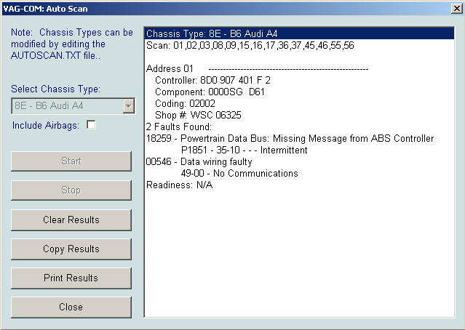The width and height of the screenshot is (465, 330).
Task: Tick the Include Airbags checkbox
Action: [x=91, y=125]
